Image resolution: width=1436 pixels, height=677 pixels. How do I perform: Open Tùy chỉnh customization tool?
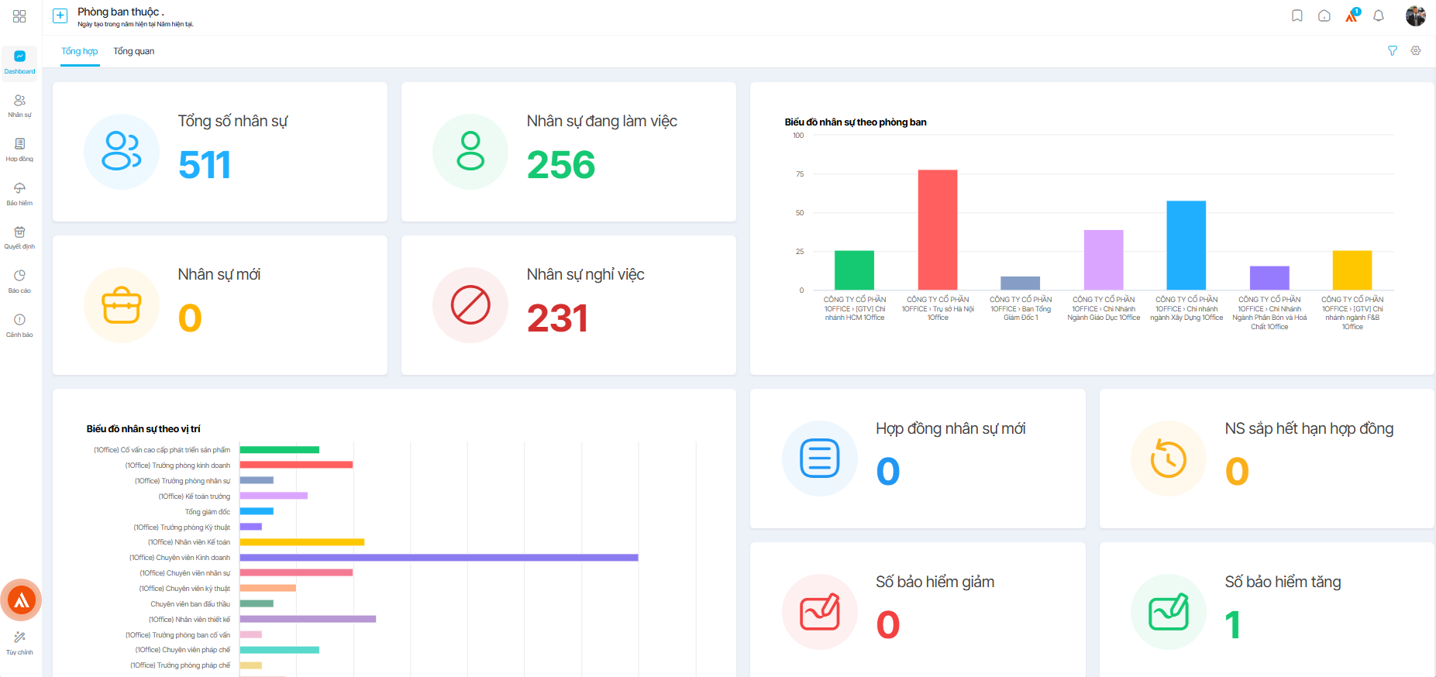pos(19,643)
